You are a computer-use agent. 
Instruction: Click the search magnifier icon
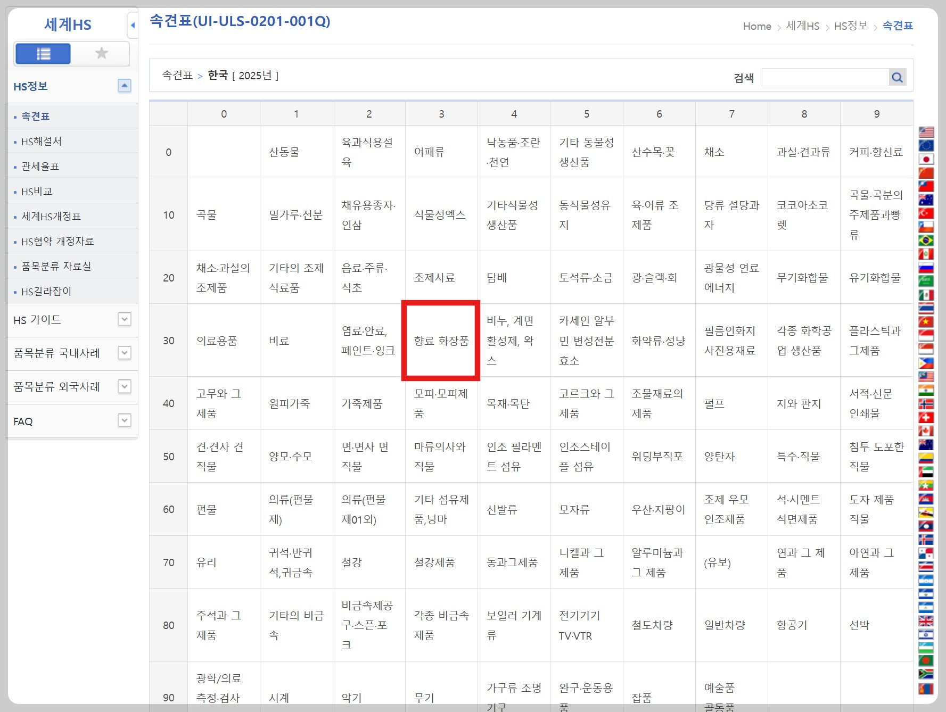[x=897, y=77]
